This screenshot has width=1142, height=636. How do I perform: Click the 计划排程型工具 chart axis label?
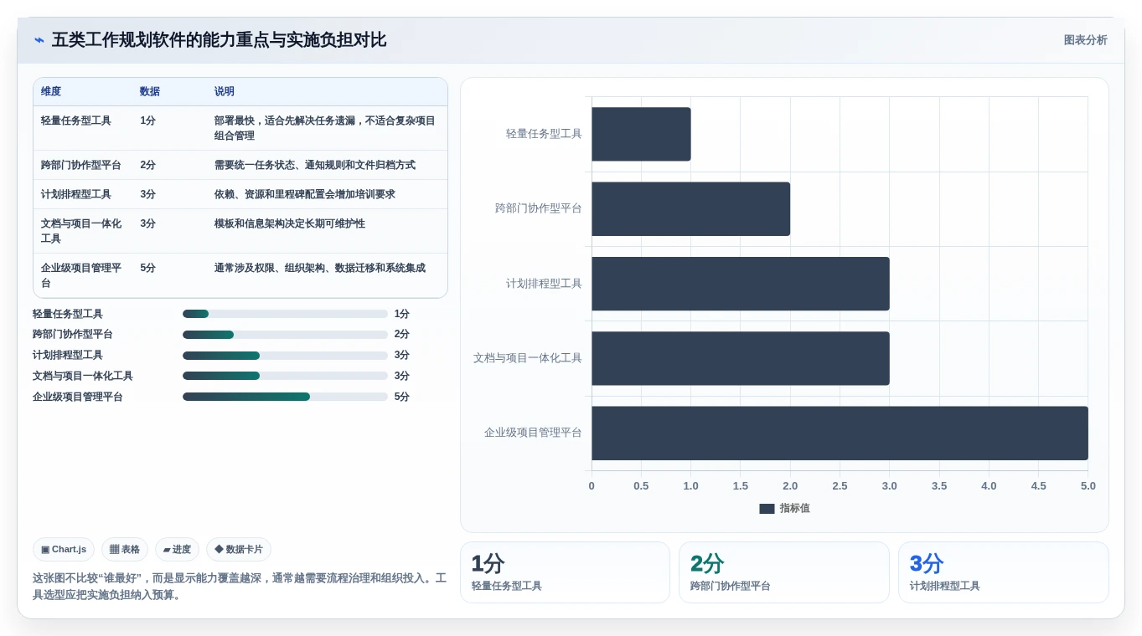(544, 284)
